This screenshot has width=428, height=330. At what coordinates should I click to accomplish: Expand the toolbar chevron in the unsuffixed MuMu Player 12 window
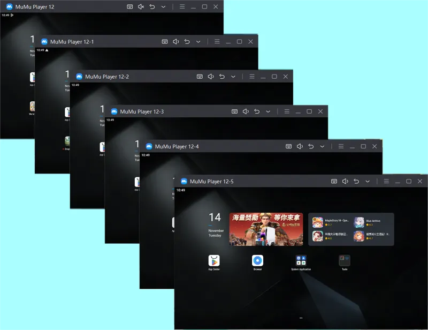164,7
